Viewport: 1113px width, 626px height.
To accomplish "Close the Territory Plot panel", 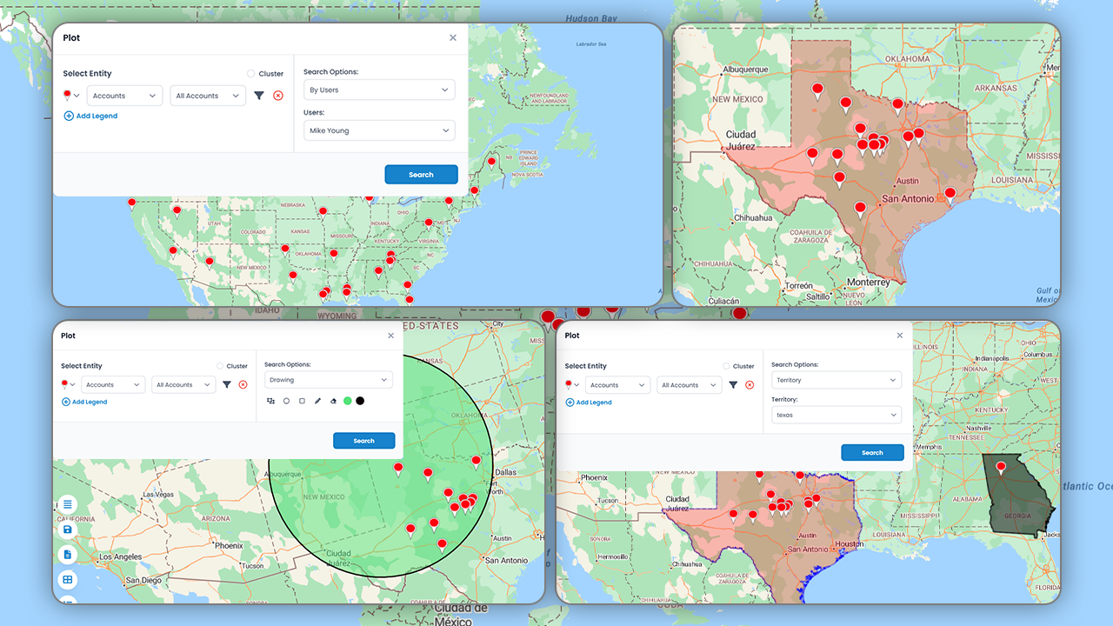I will point(900,336).
